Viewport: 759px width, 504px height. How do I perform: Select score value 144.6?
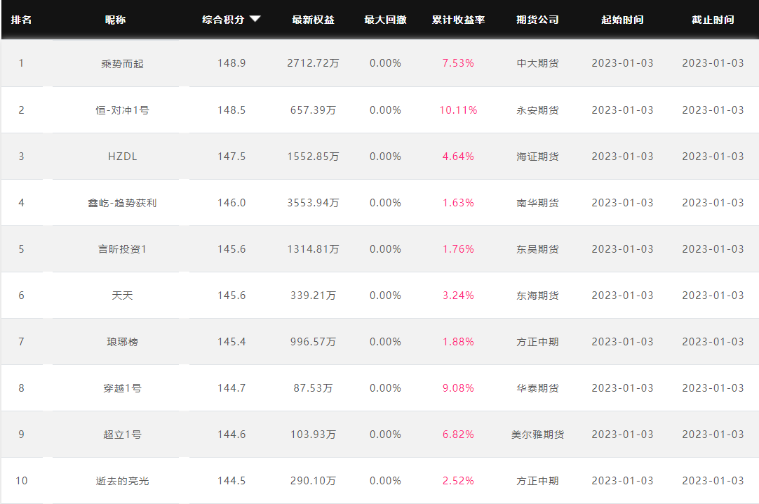(231, 435)
